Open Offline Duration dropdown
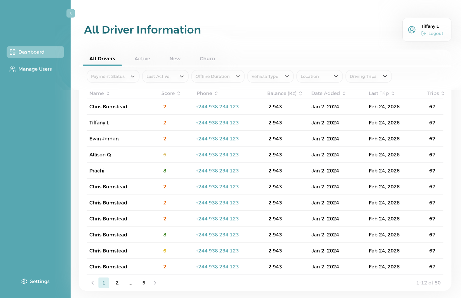 click(x=218, y=76)
